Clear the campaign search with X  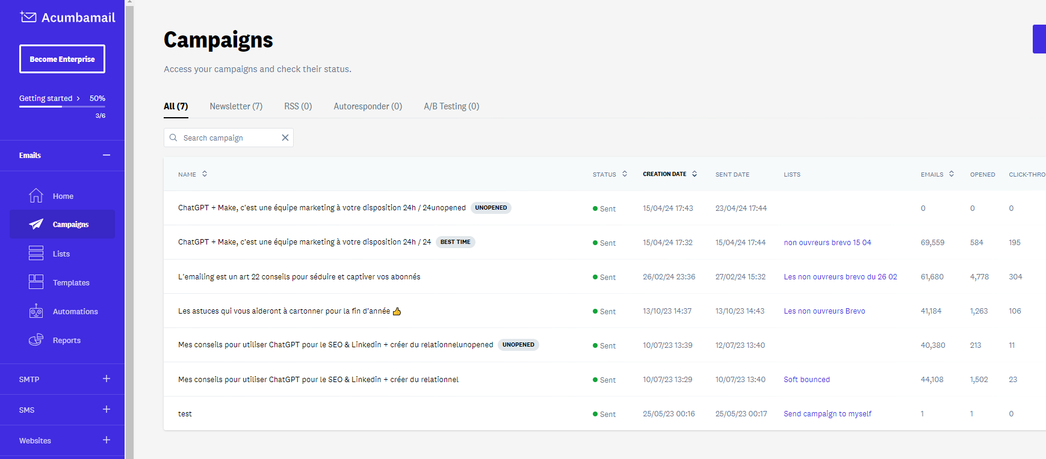[x=285, y=138]
